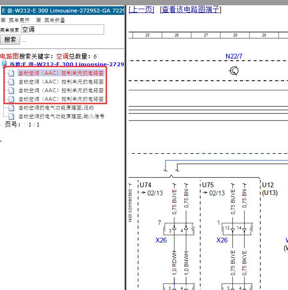Image resolution: width=288 pixels, height=290 pixels.
Task: Click the E 级-W212-E 300 Limousine title bar
Action: 63,11
